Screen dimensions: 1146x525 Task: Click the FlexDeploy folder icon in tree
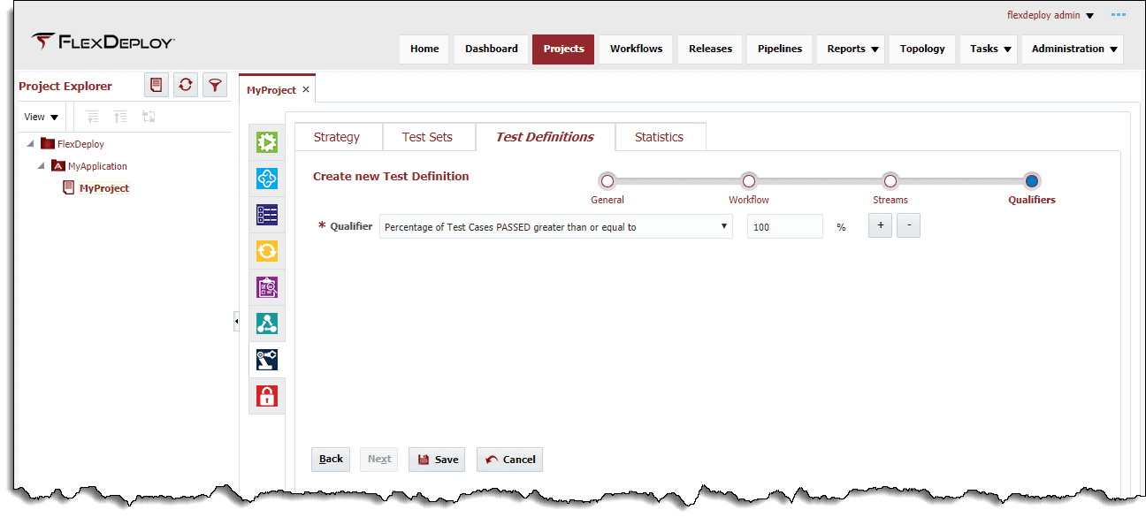coord(48,143)
